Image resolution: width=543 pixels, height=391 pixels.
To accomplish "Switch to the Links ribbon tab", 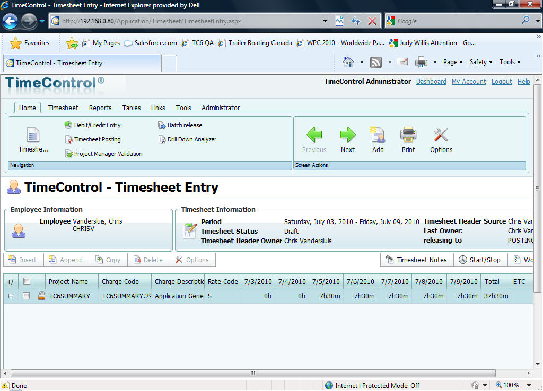I will pyautogui.click(x=158, y=108).
